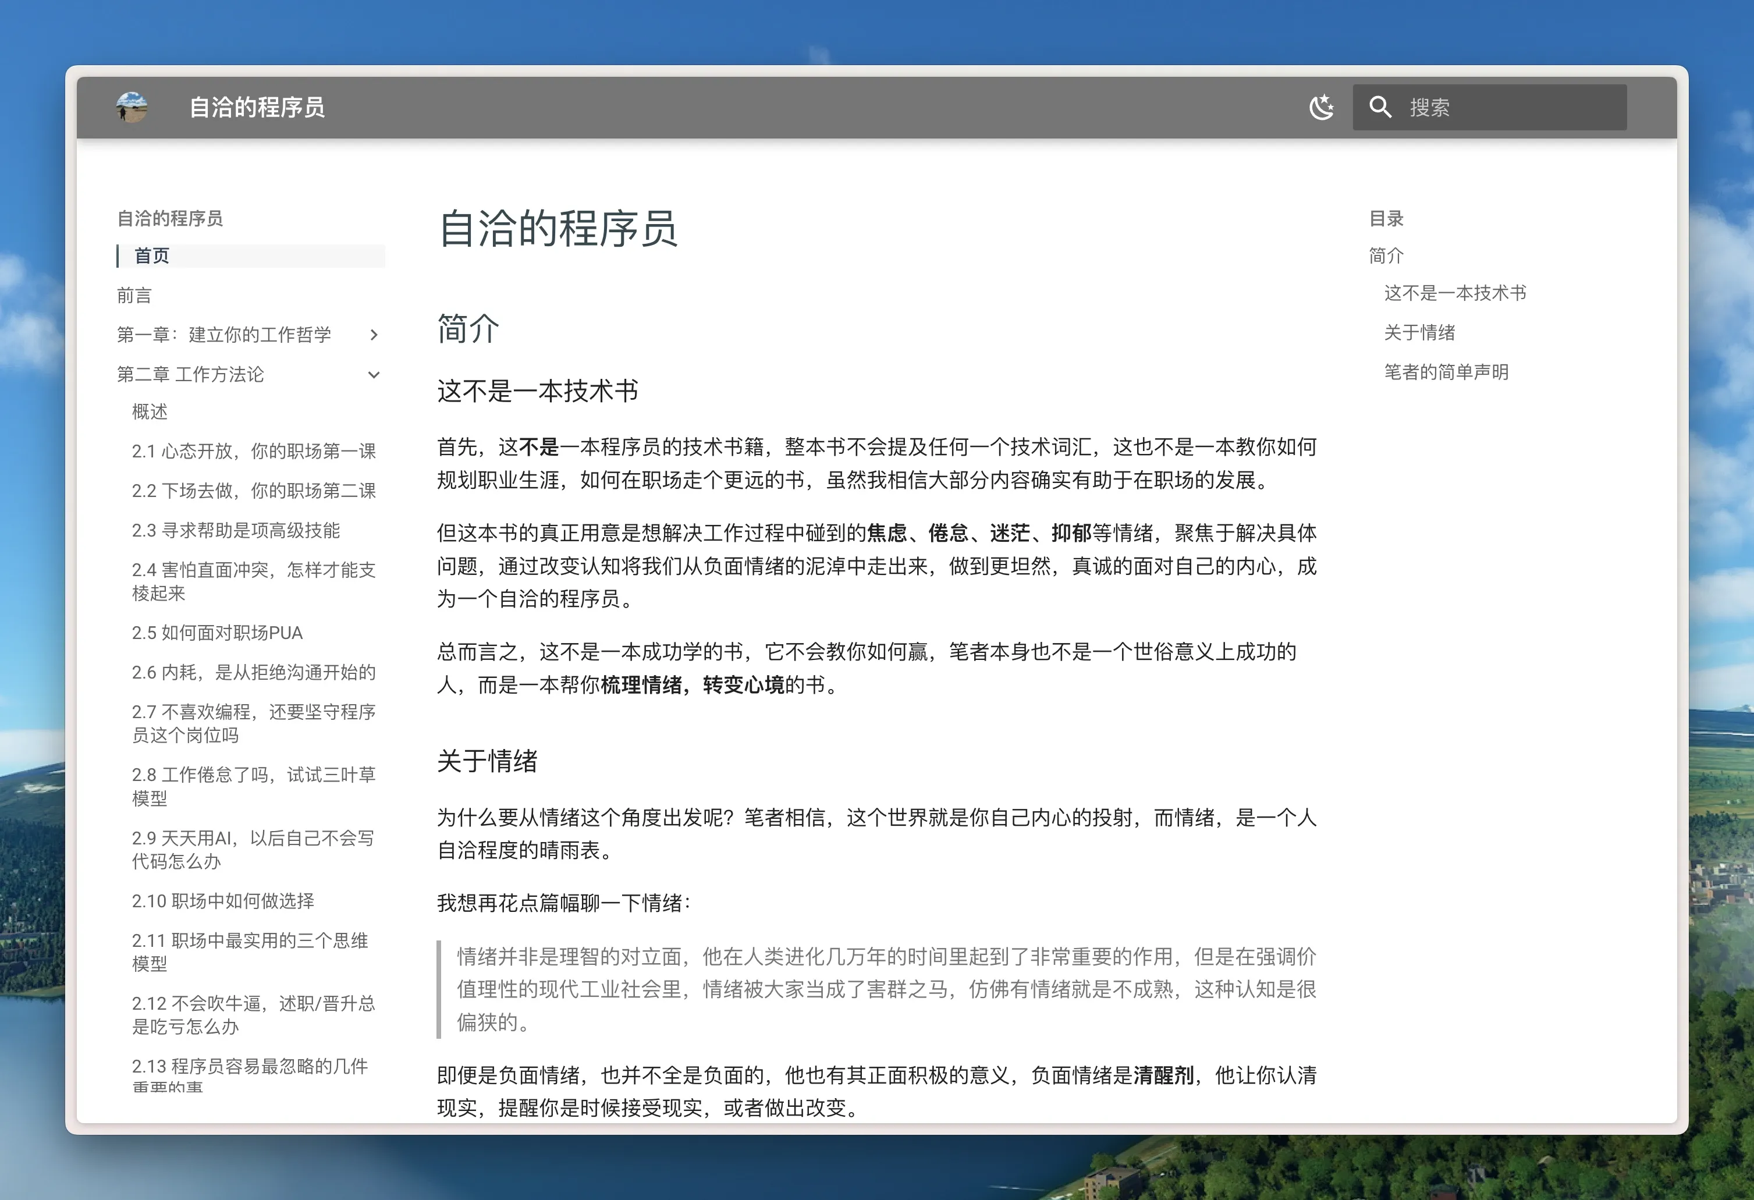Screen dimensions: 1754x1200
Task: Open 2.3 寻求帮助是项高级技能
Action: click(x=236, y=531)
